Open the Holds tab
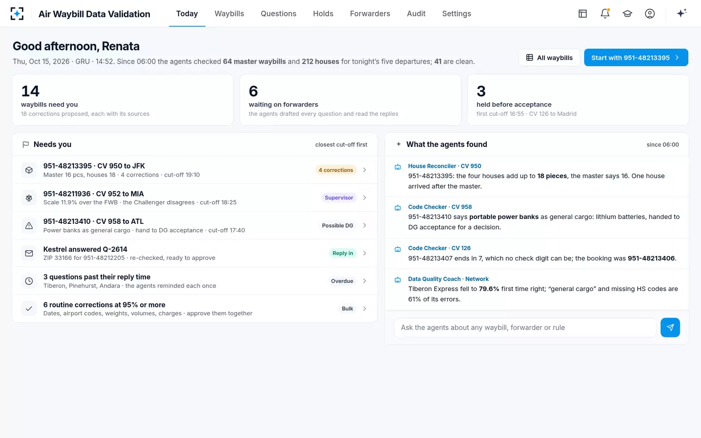The height and width of the screenshot is (438, 701). pos(323,14)
